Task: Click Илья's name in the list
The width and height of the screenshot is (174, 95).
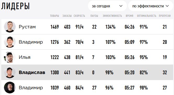Action: pyautogui.click(x=25, y=57)
